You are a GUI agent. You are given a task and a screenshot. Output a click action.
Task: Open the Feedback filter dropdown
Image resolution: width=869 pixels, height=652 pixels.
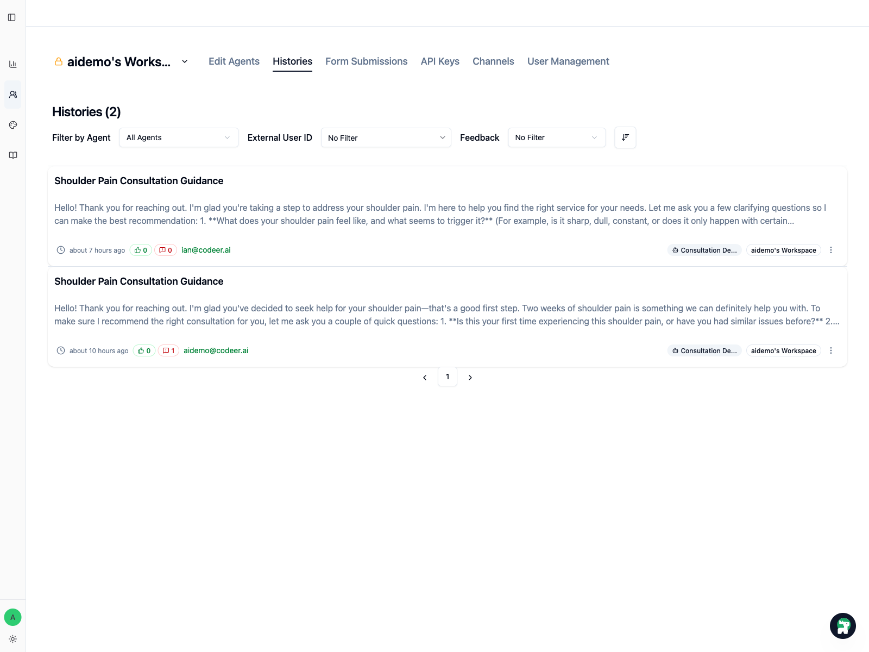click(556, 137)
